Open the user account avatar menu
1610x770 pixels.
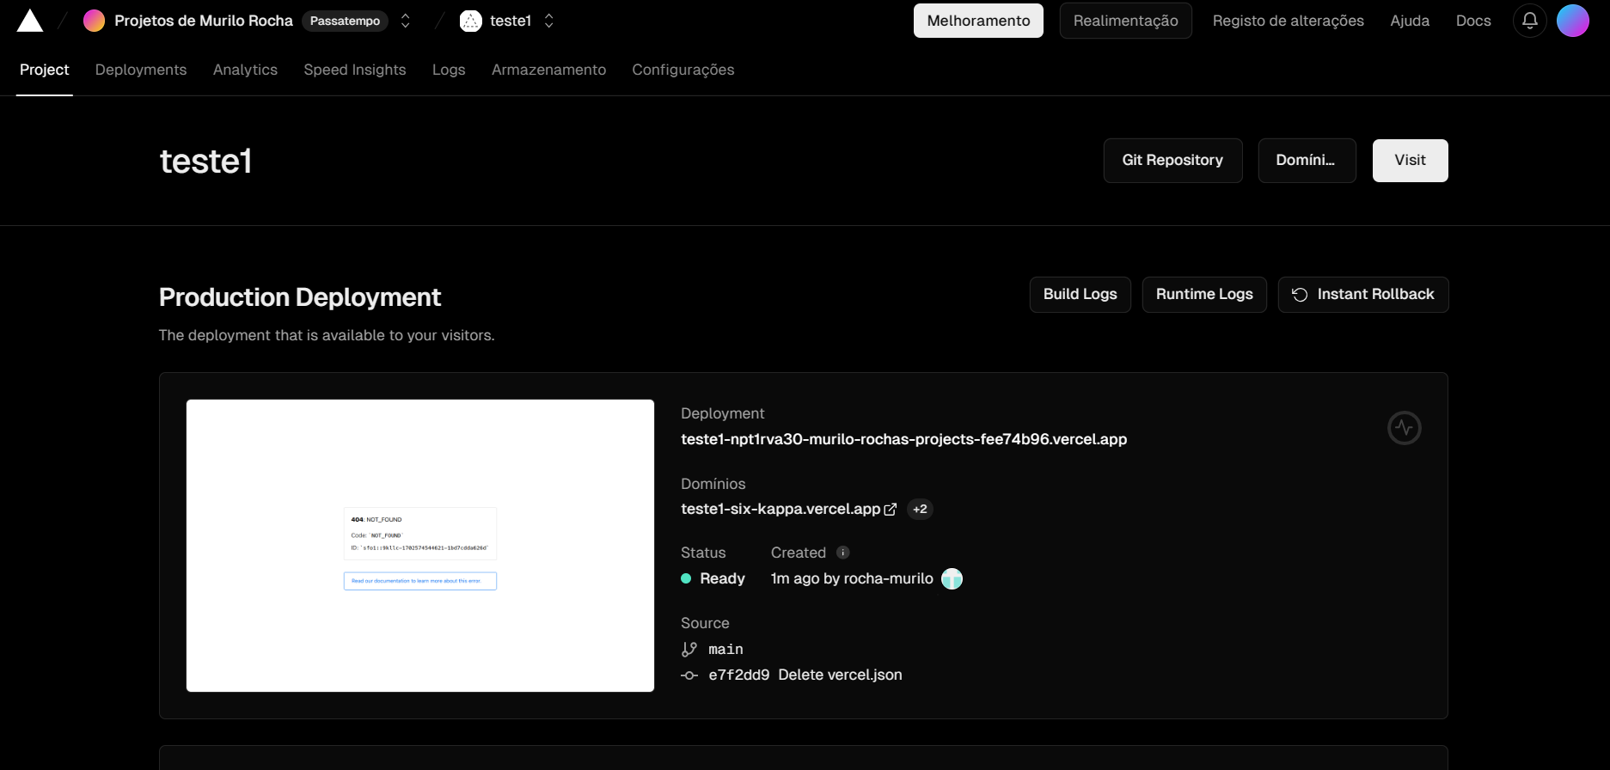tap(1573, 21)
